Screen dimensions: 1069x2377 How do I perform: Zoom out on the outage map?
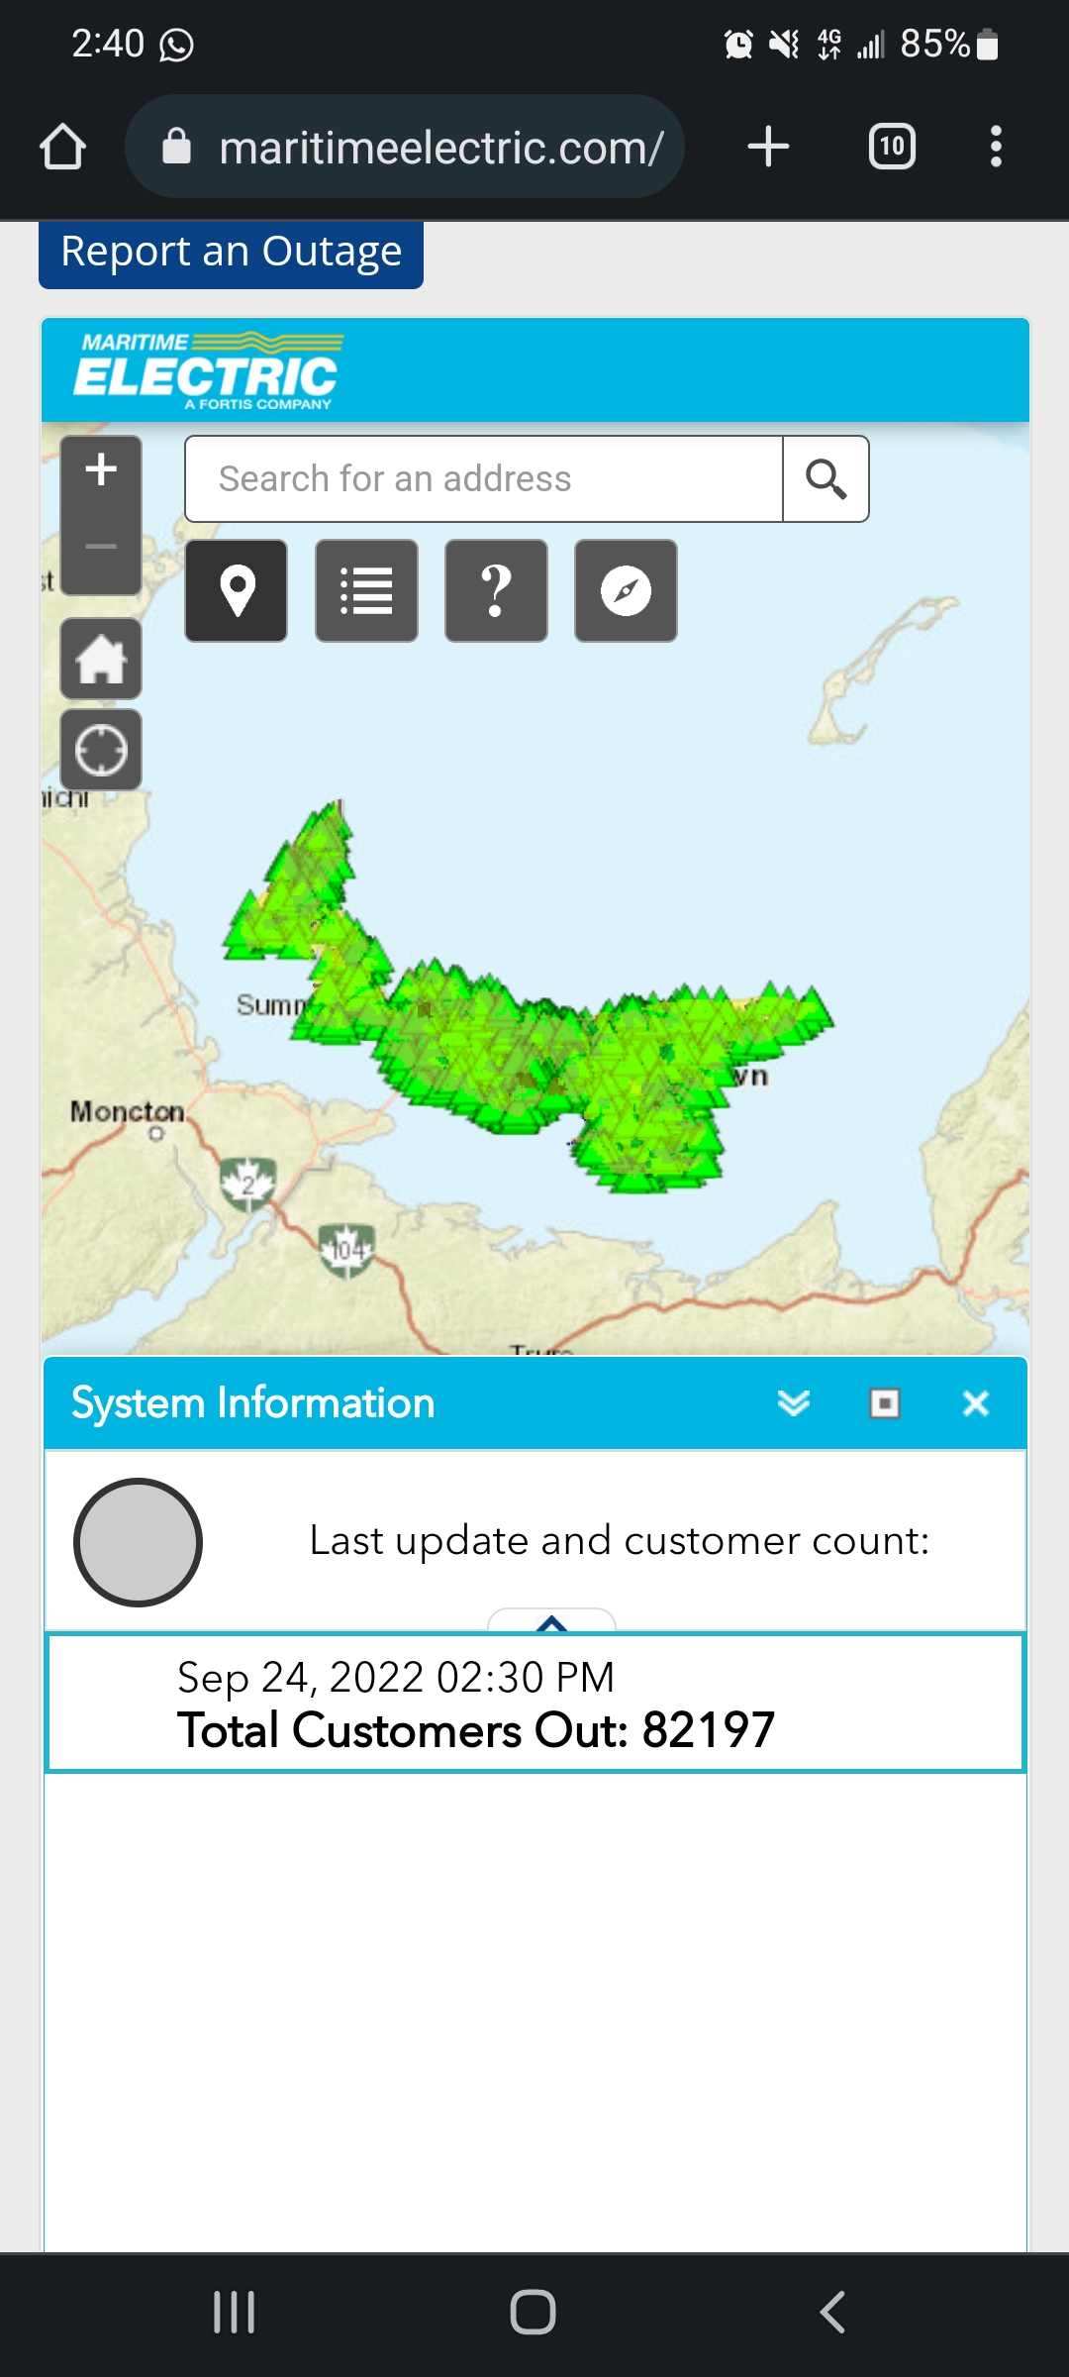click(x=101, y=548)
